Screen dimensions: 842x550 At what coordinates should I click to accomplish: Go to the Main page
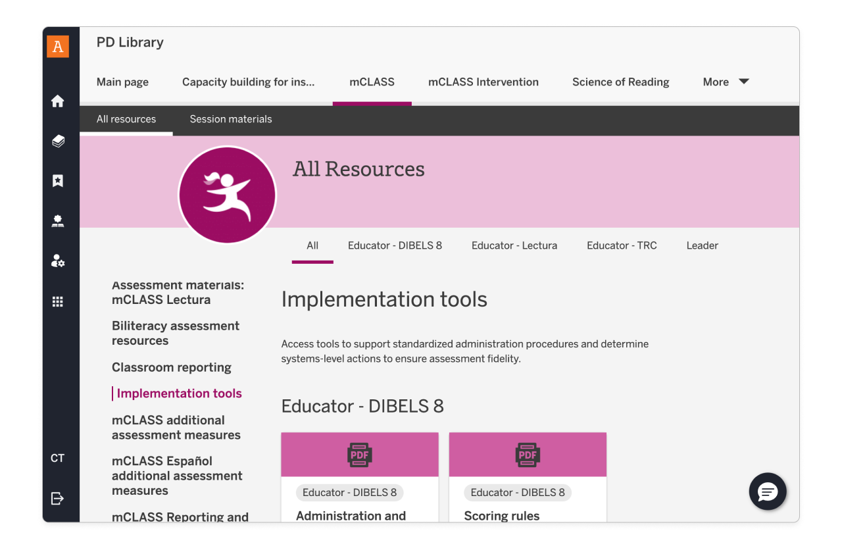pos(122,82)
